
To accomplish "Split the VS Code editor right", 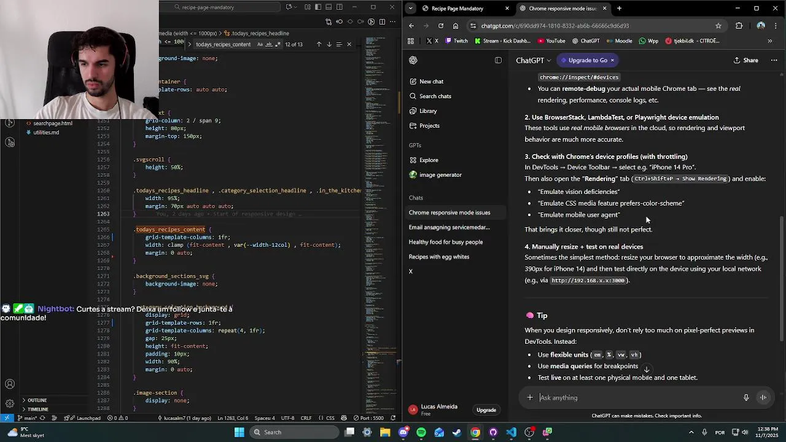I will point(382,21).
